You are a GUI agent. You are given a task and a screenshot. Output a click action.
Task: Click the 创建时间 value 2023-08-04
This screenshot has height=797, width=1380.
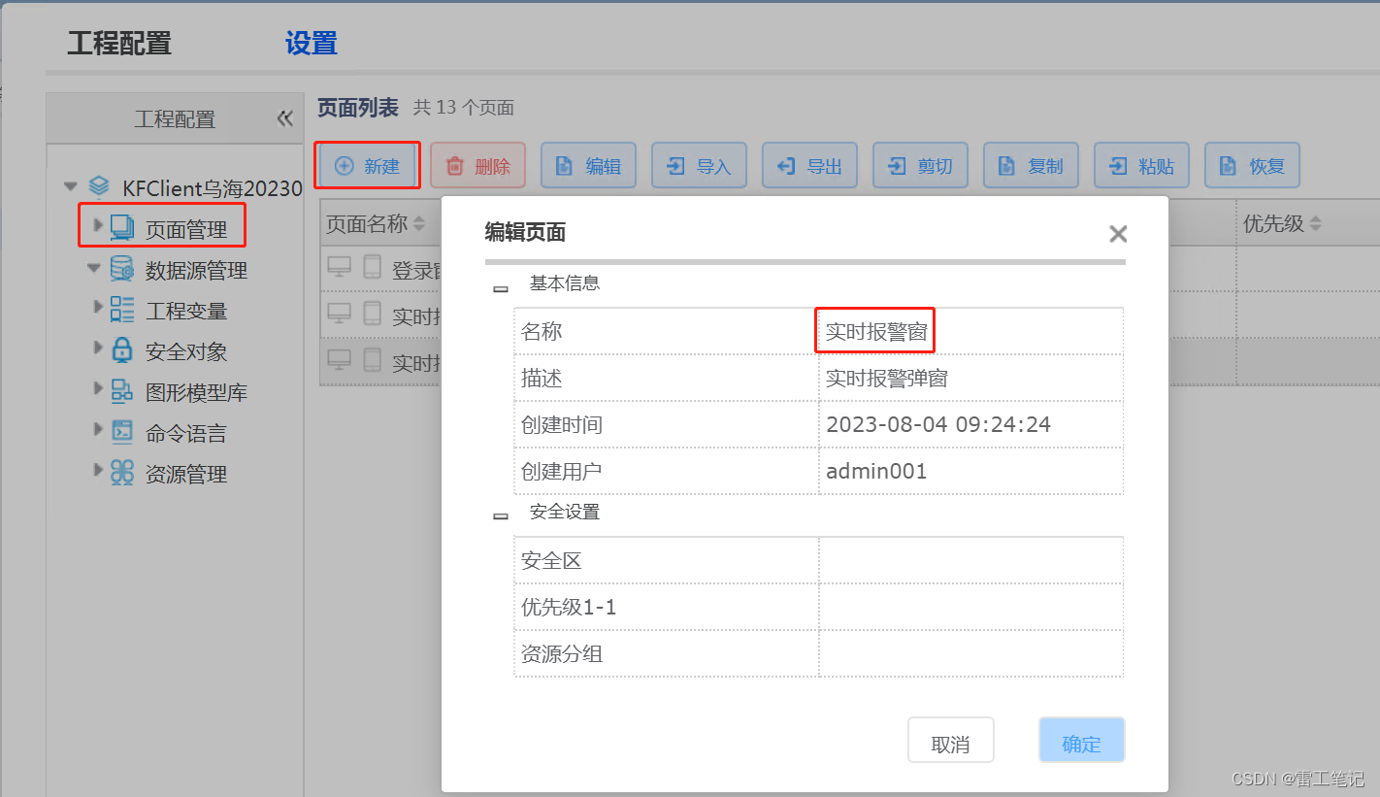click(x=970, y=425)
